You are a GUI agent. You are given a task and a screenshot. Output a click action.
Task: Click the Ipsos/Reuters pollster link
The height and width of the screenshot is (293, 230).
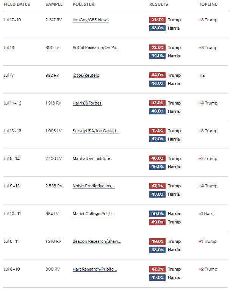(86, 75)
